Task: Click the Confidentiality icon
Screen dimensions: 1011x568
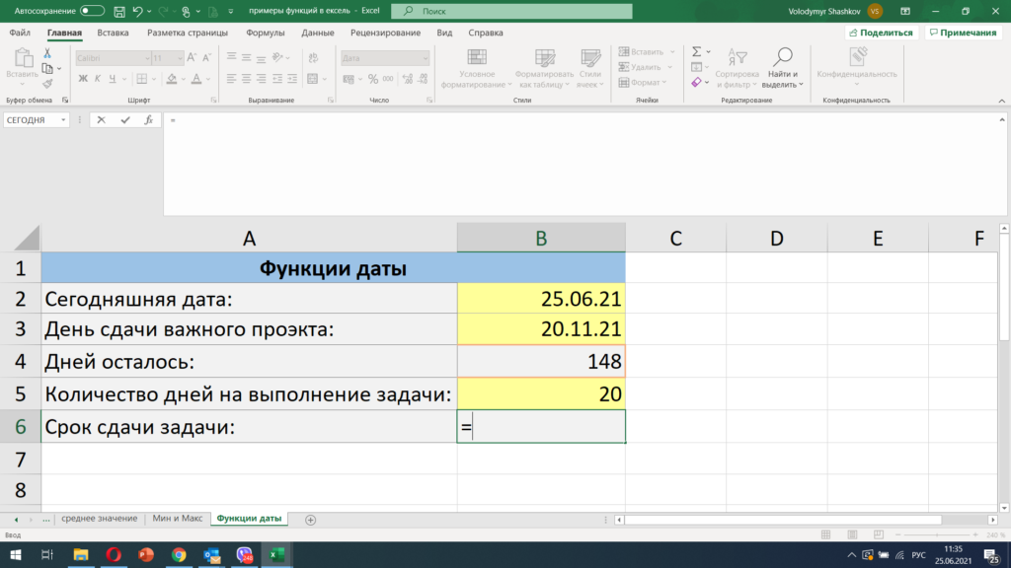Action: pos(858,56)
